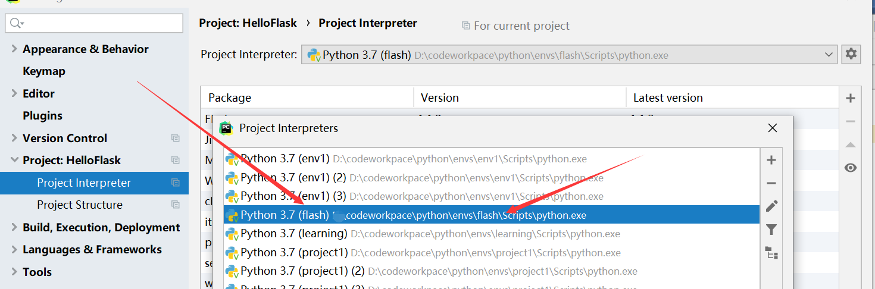Click the copy icon next to Project: HelloFlask
875x289 pixels.
tap(176, 160)
